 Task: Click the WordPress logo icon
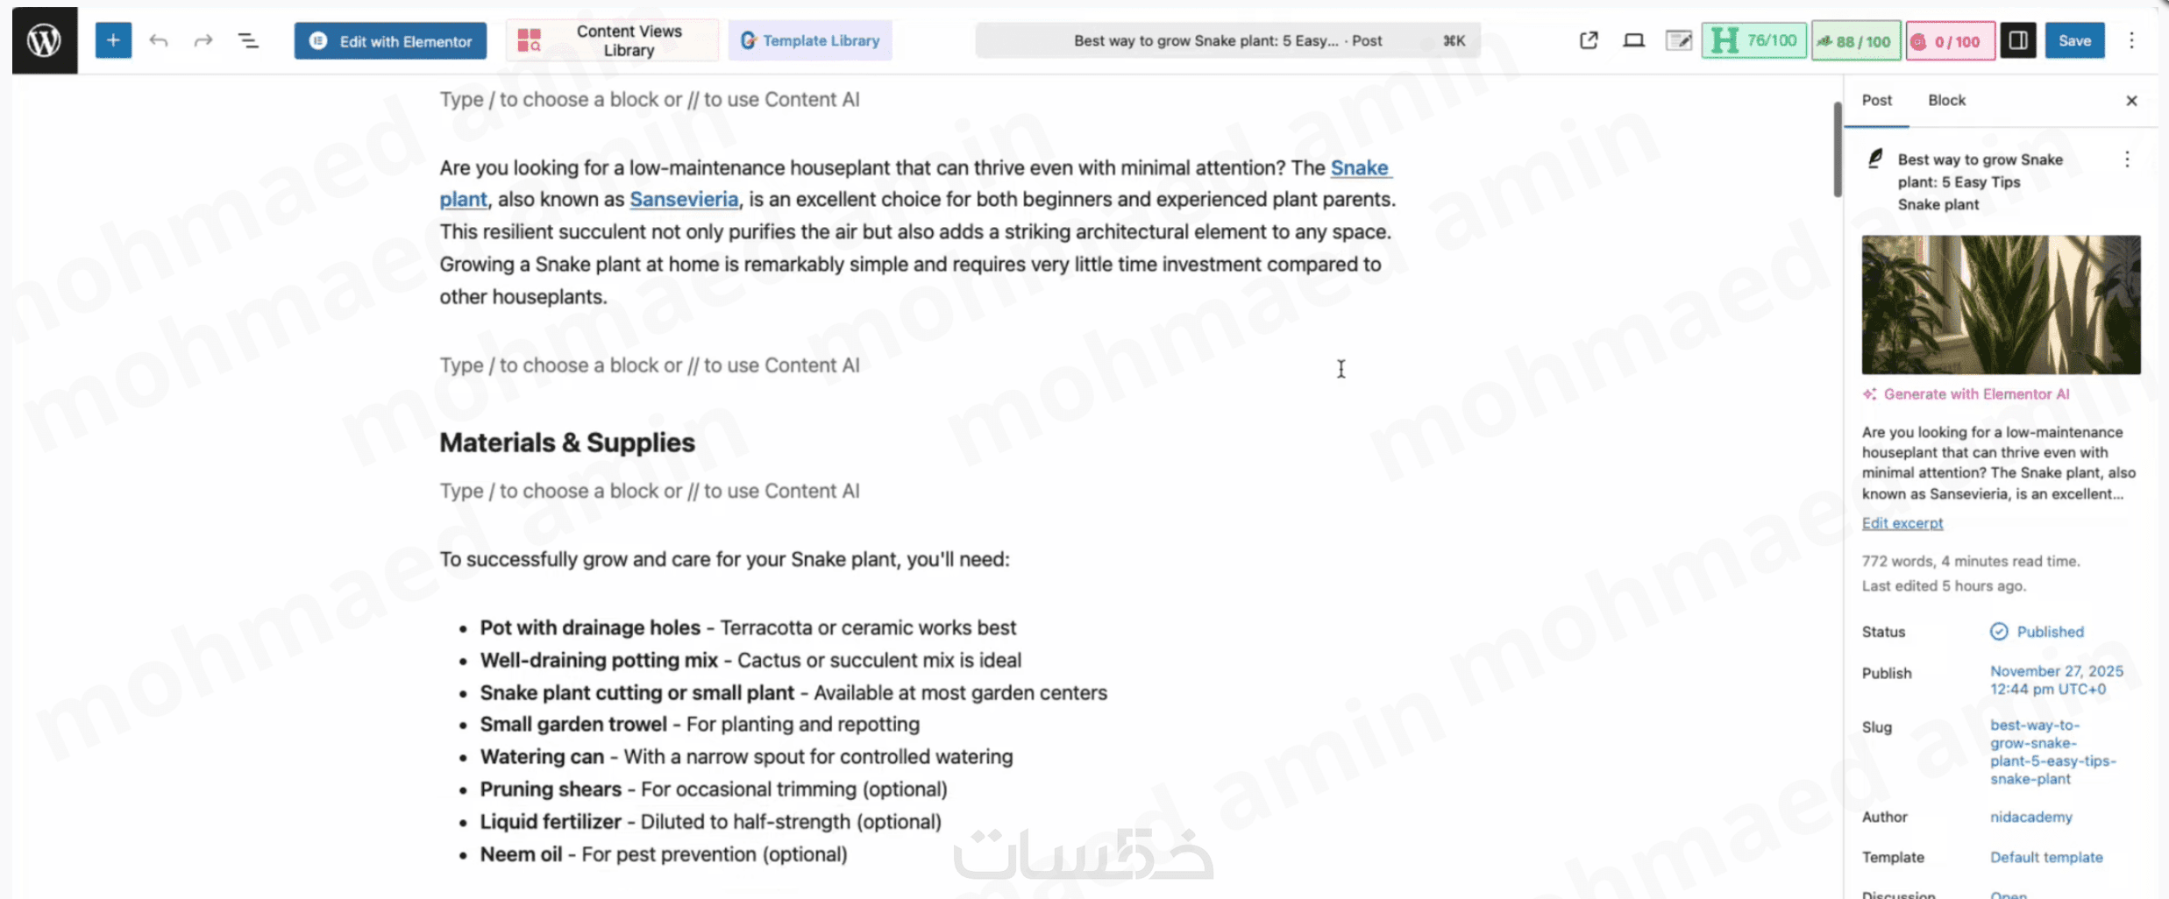click(44, 40)
